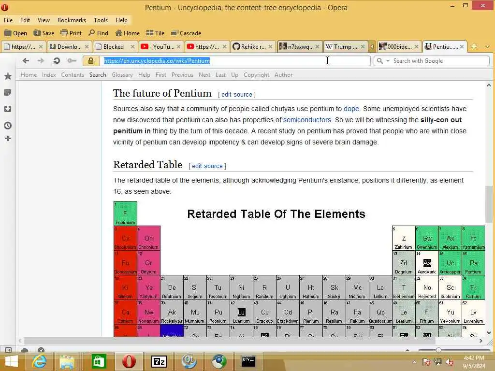Follow the dope link

coord(351,109)
